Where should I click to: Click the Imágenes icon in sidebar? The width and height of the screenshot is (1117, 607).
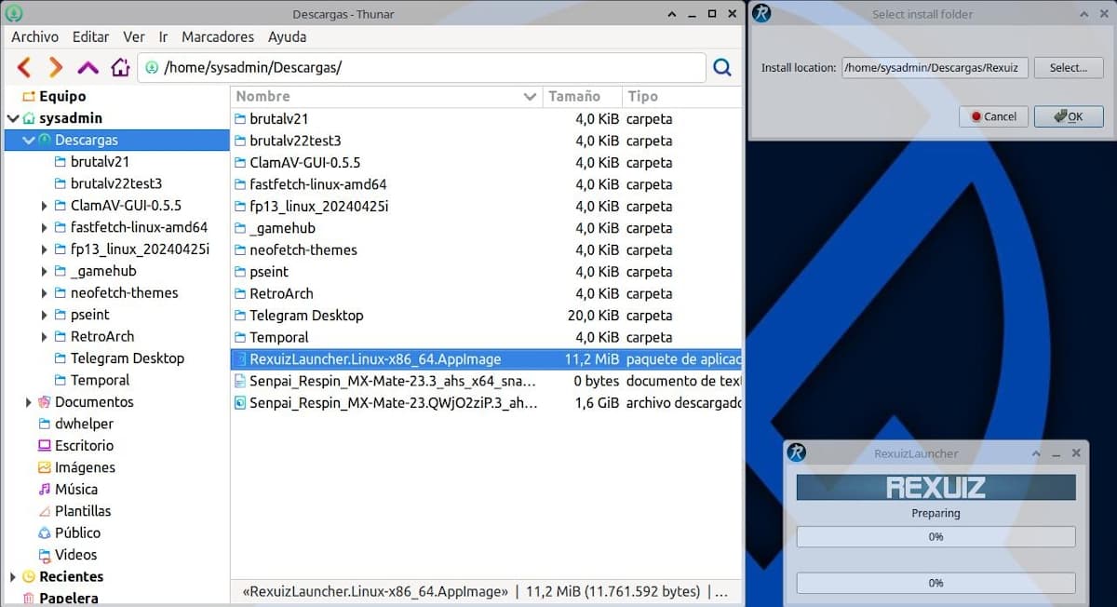point(44,467)
